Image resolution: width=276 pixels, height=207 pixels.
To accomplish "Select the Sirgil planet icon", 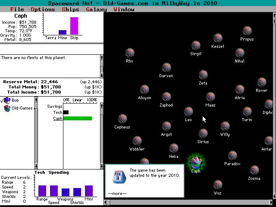I will point(196,45).
